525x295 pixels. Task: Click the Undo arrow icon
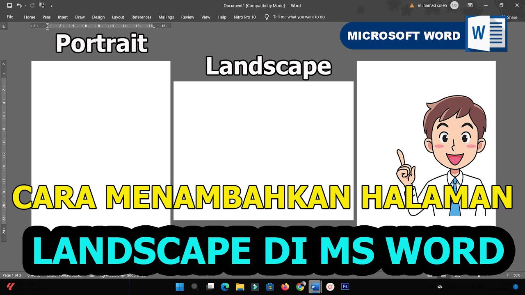click(x=19, y=6)
